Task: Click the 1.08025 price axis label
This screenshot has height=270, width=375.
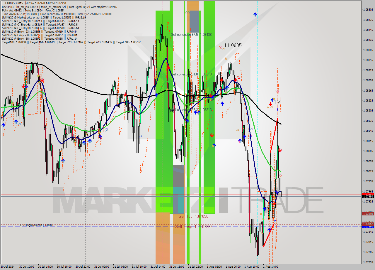Action: tap(368, 171)
